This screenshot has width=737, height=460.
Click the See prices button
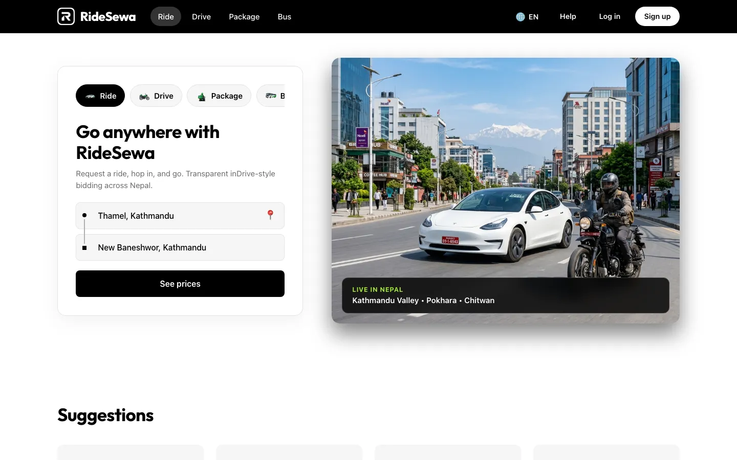[x=180, y=284]
